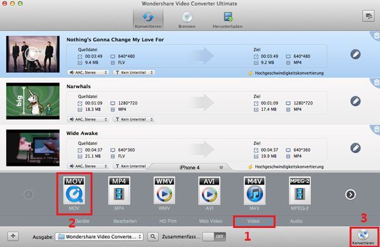
Task: Show next formats with right arrow
Action: [350, 194]
